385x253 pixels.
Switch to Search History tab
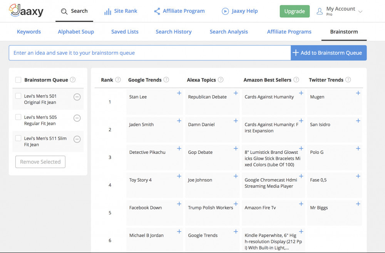coord(174,32)
